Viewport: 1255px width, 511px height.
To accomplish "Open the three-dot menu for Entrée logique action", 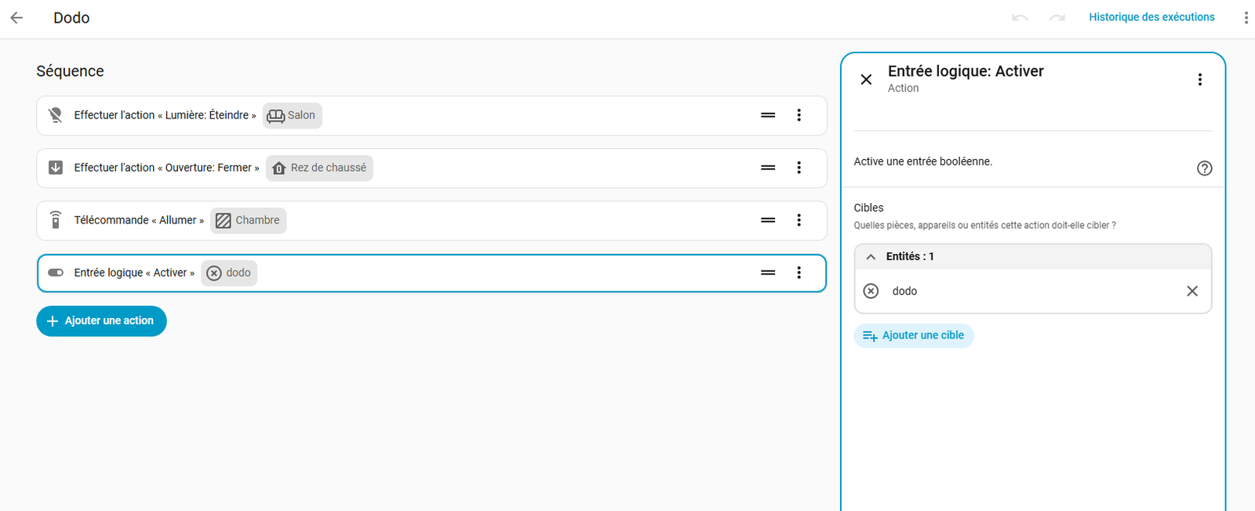I will [x=798, y=273].
